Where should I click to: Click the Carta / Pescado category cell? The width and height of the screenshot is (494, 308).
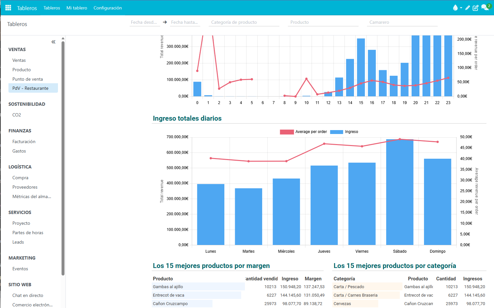pyautogui.click(x=368, y=287)
